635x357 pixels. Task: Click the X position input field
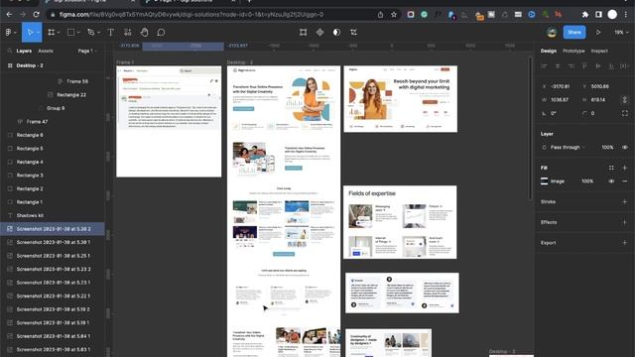[560, 86]
